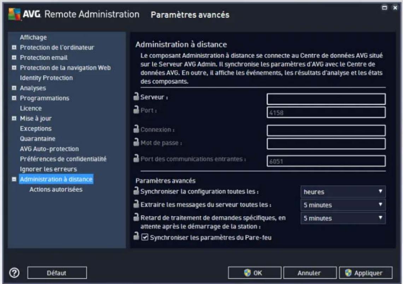
Task: Confirm settings with OK button
Action: (255, 273)
